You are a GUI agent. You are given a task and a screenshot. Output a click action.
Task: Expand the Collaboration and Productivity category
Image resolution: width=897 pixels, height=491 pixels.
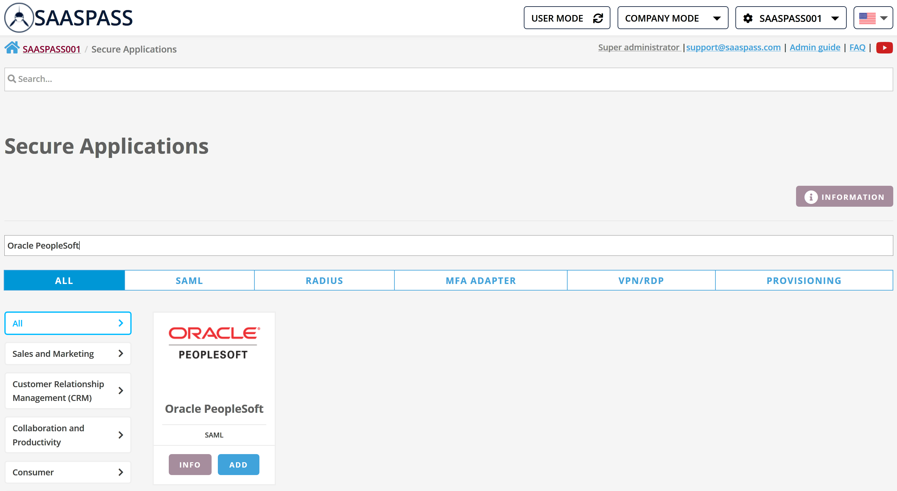pyautogui.click(x=68, y=435)
